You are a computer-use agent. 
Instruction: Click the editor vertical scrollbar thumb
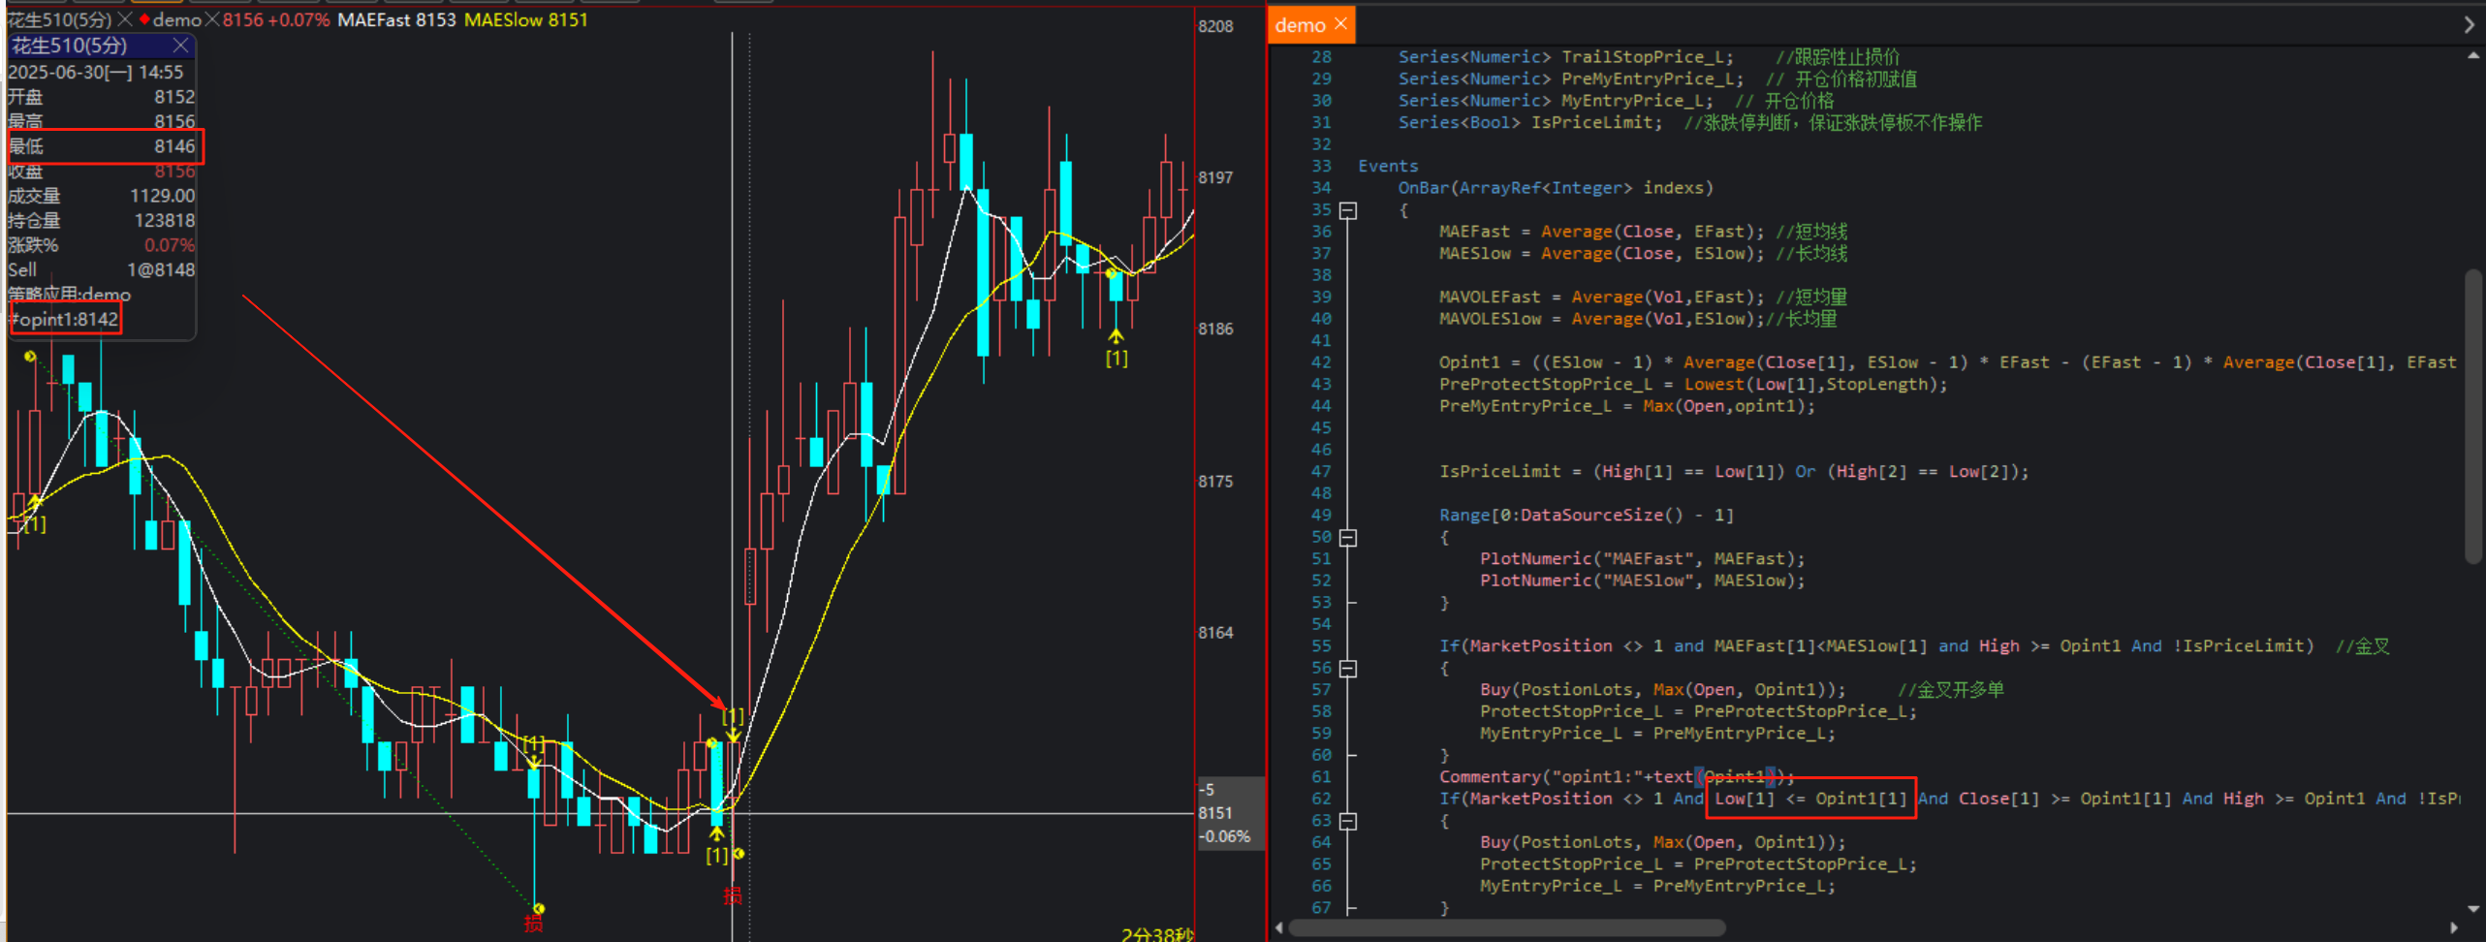[x=2473, y=417]
